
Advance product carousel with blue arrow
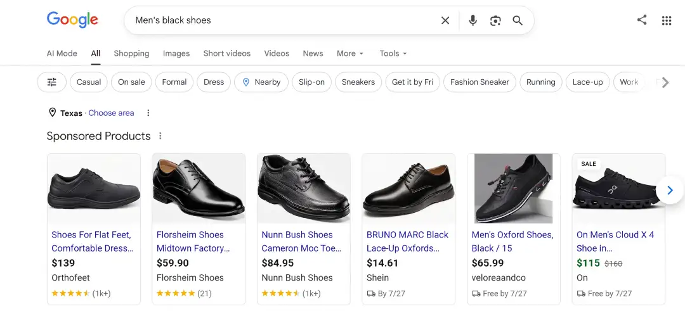[670, 190]
